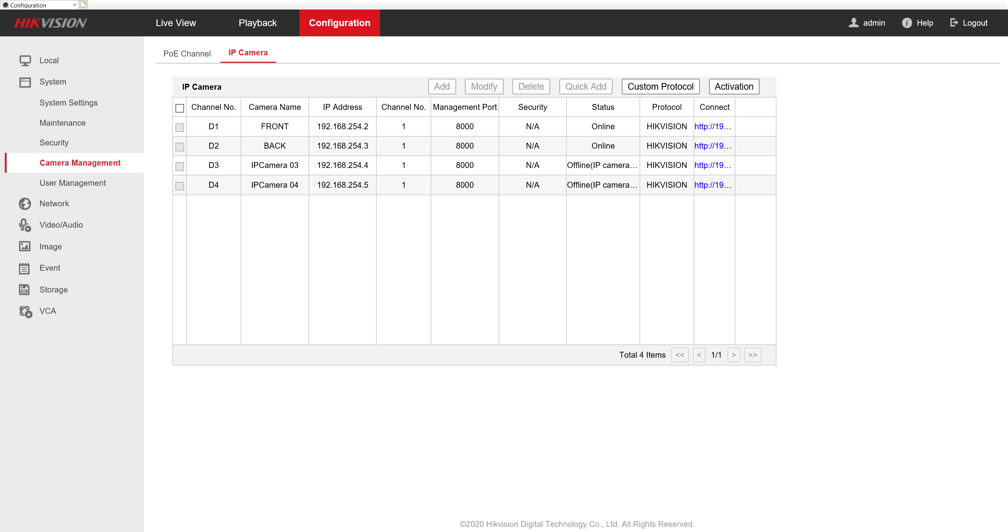1008x532 pixels.
Task: Select the checkbox for D3 IPCamera 03
Action: pos(180,166)
